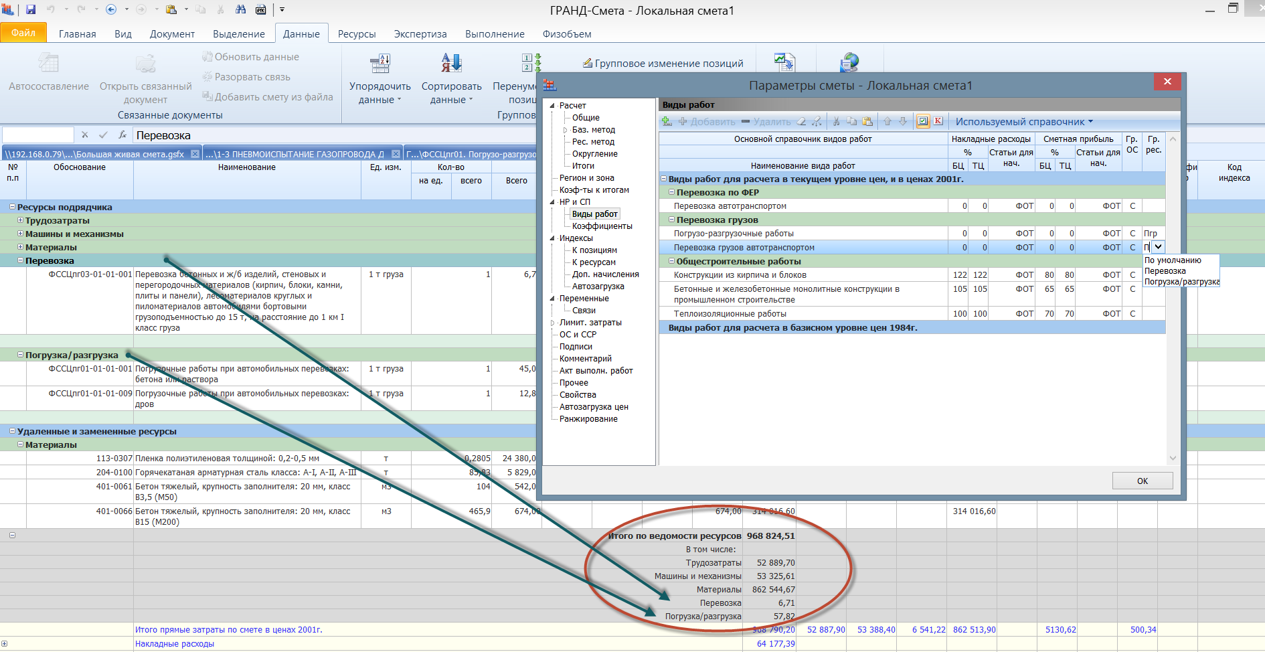Viewport: 1265px width, 652px height.
Task: Click the Copy icon in dialog toolbar
Action: point(852,121)
